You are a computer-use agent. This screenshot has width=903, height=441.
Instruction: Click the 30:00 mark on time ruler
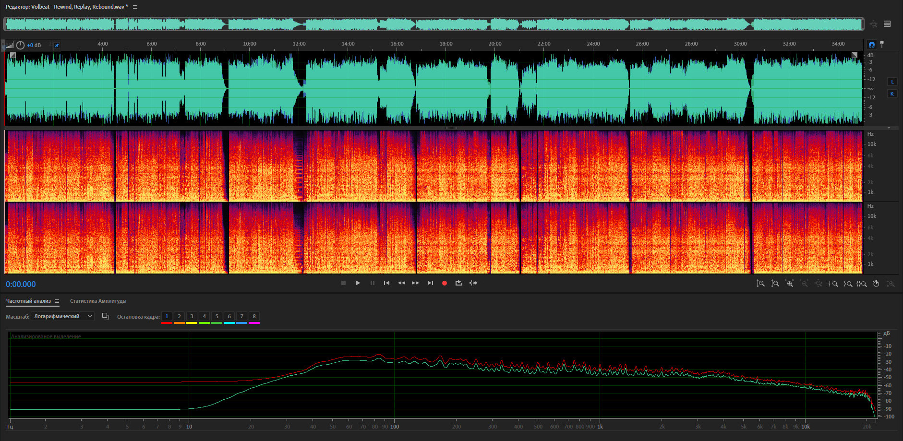point(740,44)
